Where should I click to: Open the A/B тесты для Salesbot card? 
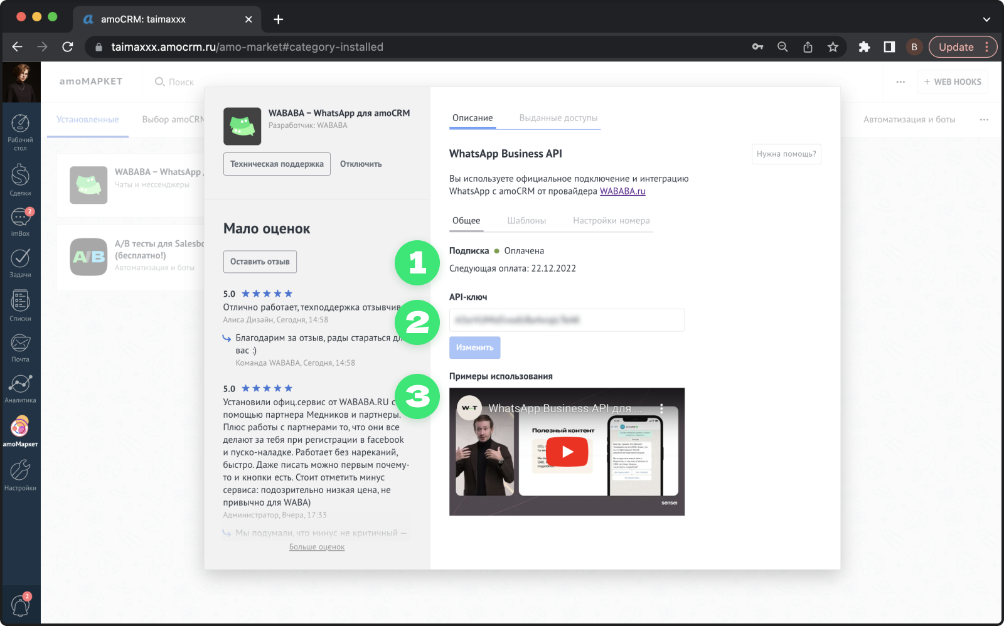point(131,258)
